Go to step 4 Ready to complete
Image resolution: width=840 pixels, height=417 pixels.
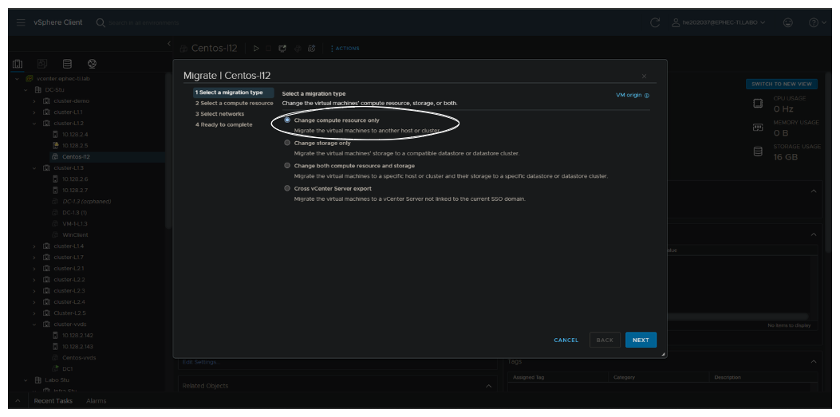pyautogui.click(x=223, y=124)
